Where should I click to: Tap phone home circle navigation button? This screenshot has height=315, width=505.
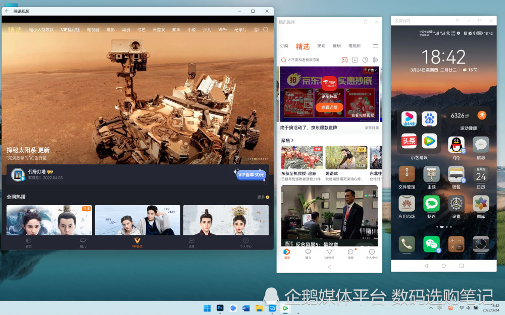click(443, 266)
